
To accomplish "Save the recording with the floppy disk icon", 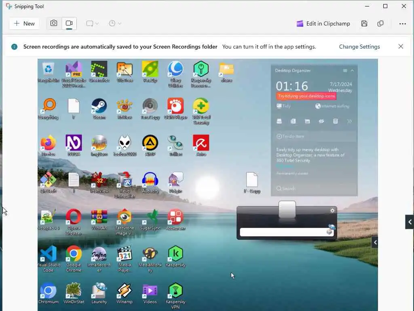I will pos(364,23).
